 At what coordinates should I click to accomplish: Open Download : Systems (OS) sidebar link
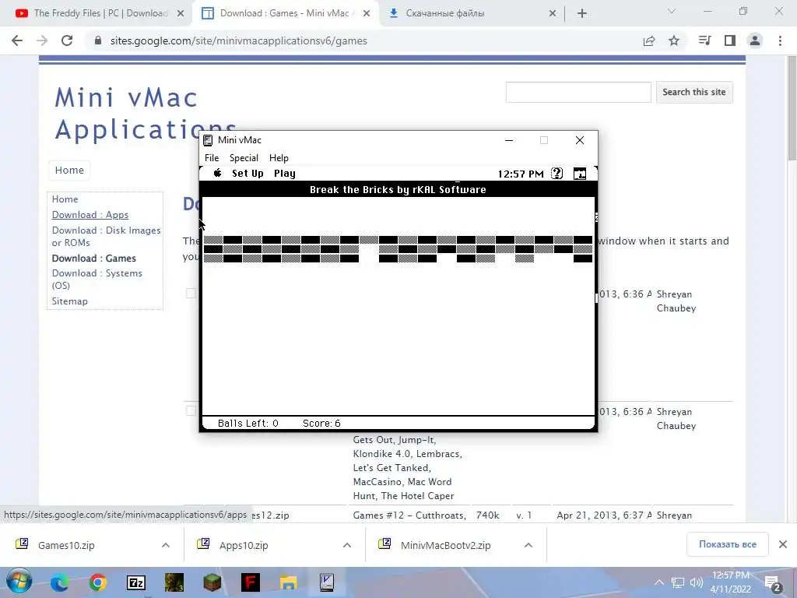pos(97,280)
